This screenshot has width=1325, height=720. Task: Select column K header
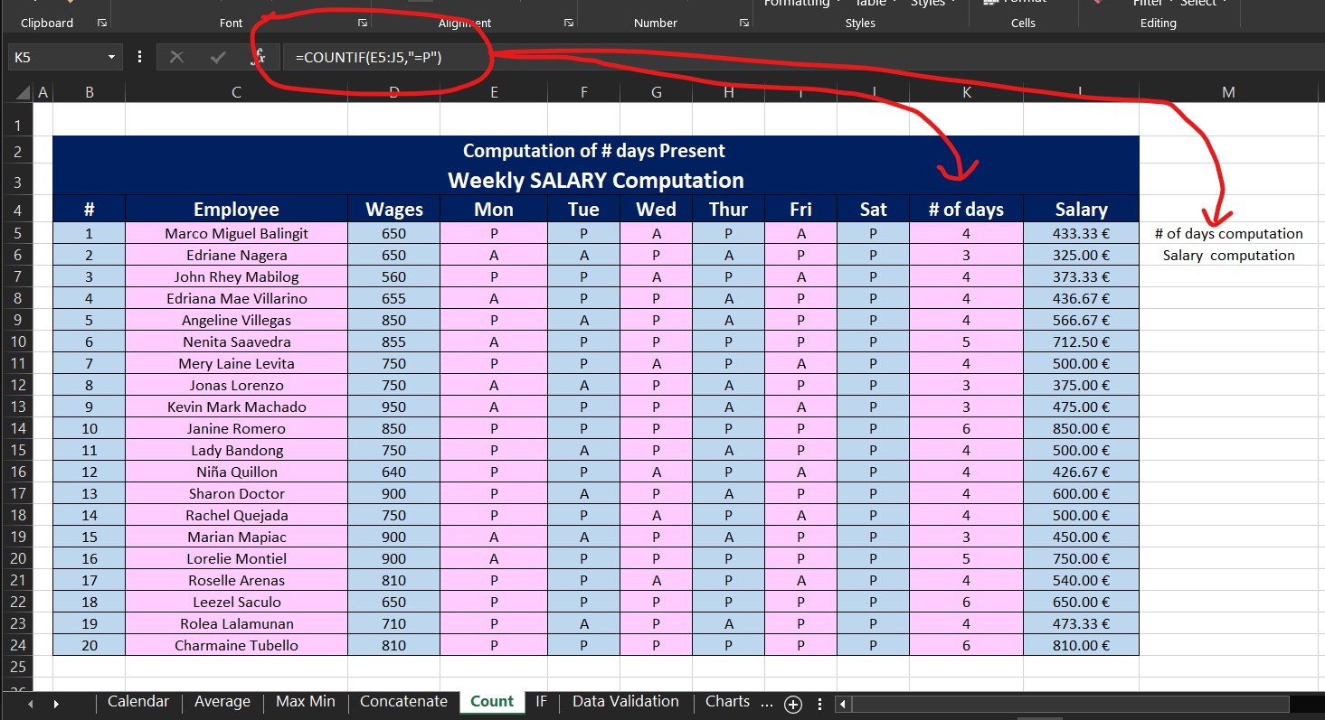click(x=967, y=92)
